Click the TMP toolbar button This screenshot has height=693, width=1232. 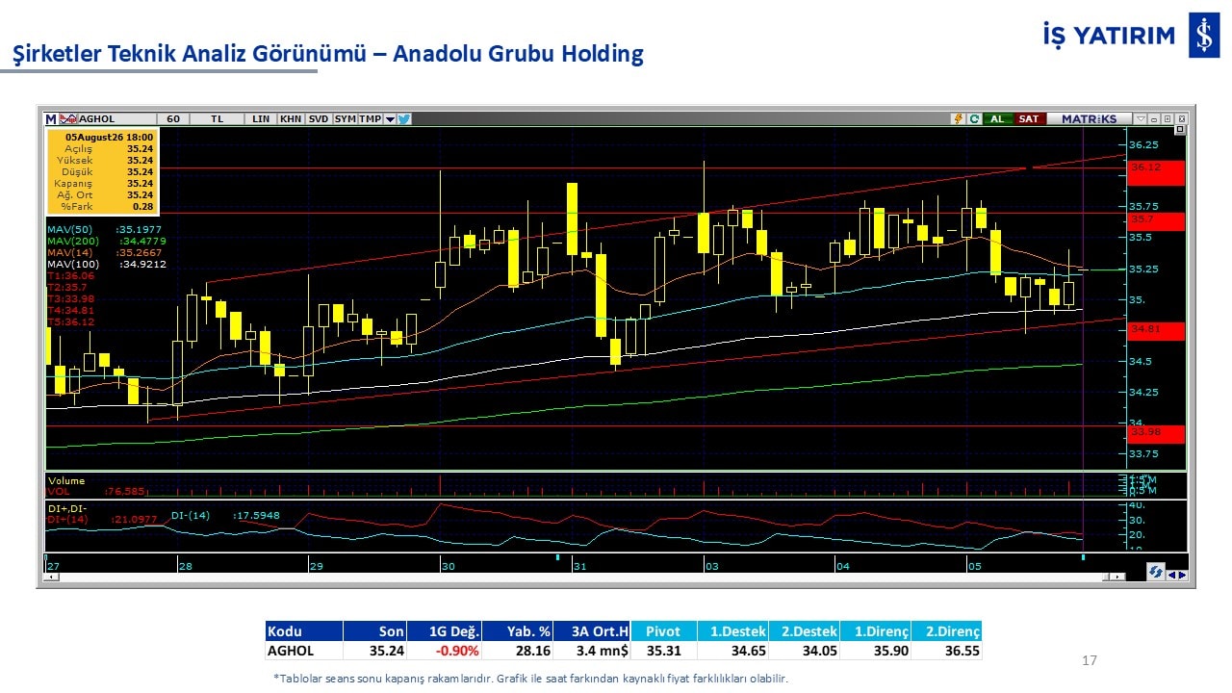(x=371, y=119)
